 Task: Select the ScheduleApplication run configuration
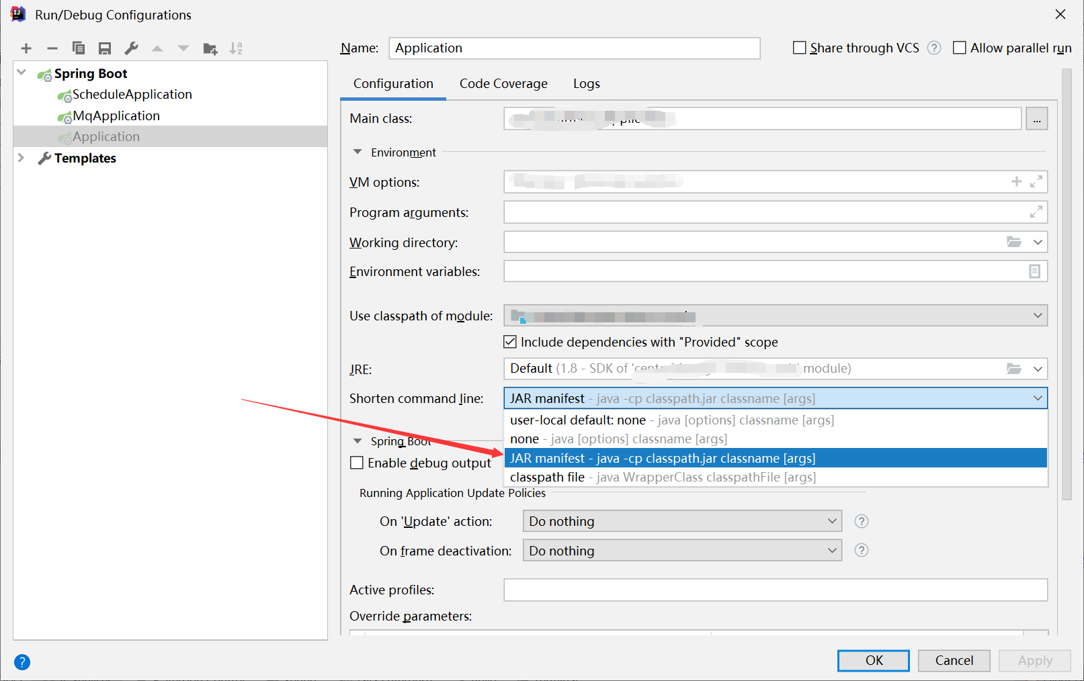132,95
